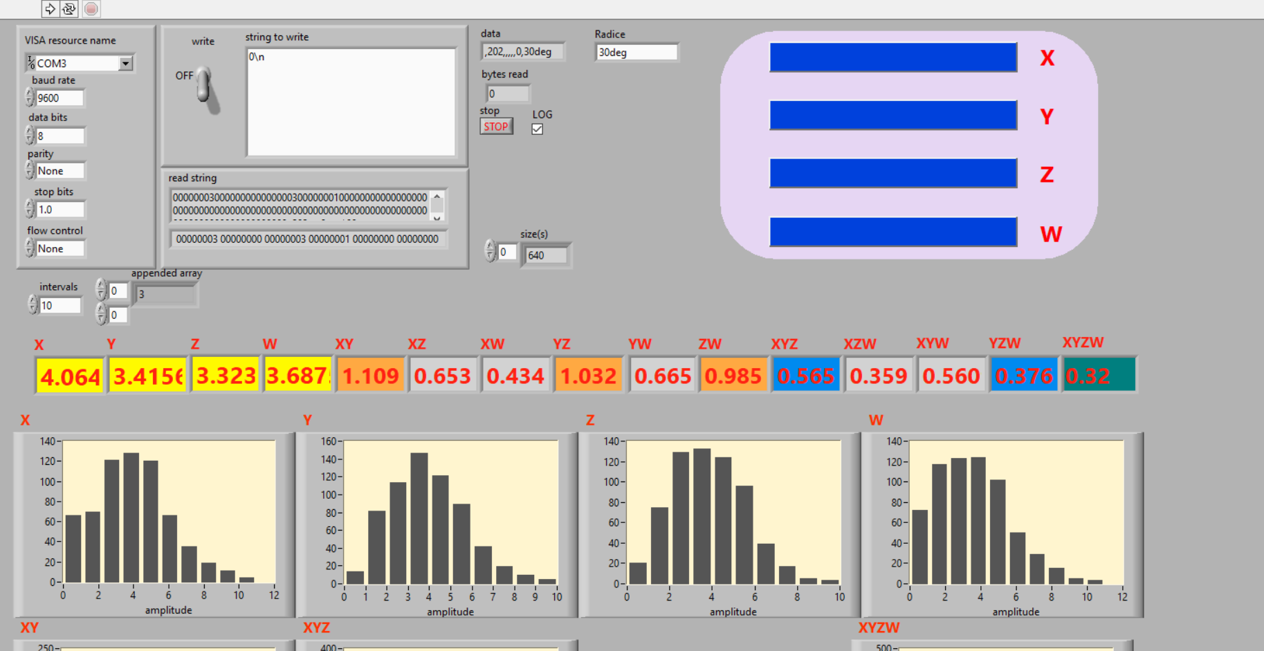Viewport: 1264px width, 651px height.
Task: Click the Abort Execution stop-sign icon
Action: click(x=91, y=9)
